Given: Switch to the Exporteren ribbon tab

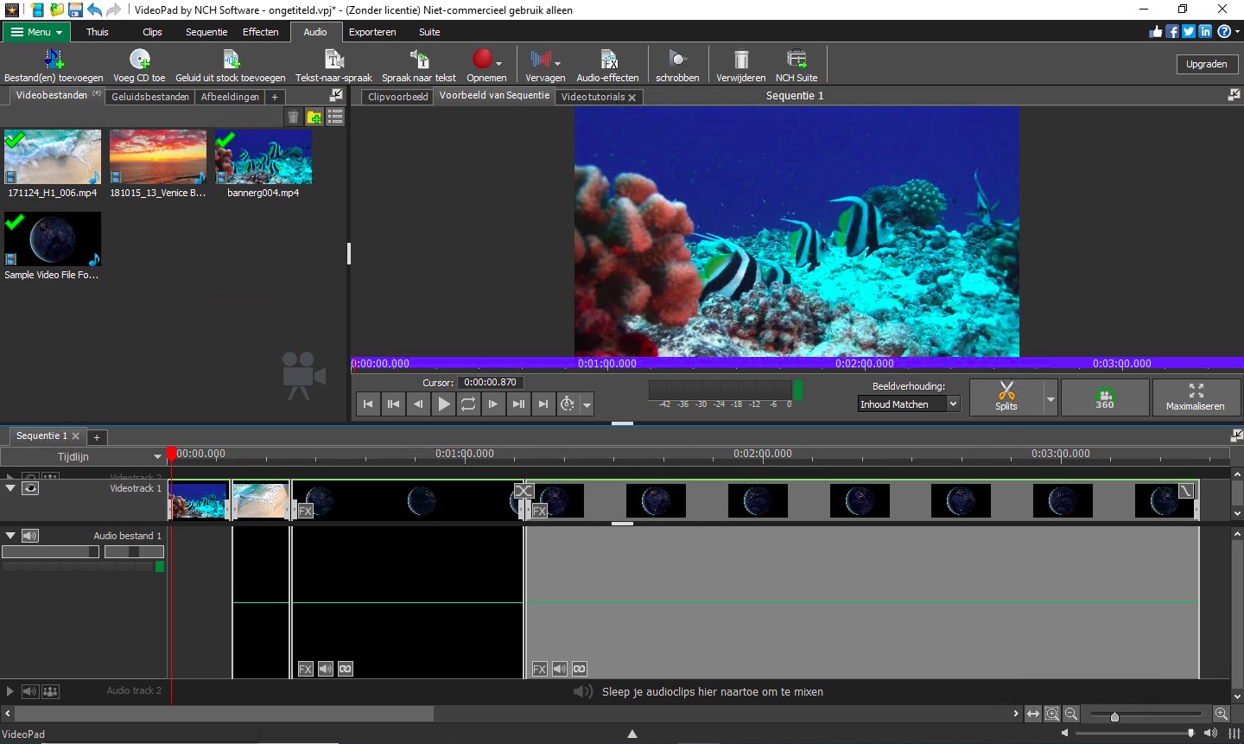Looking at the screenshot, I should pyautogui.click(x=371, y=32).
